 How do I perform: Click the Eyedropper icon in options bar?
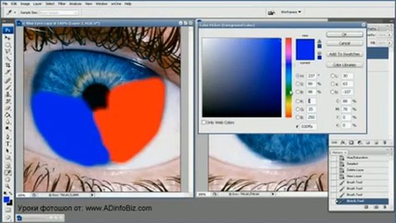pos(9,12)
